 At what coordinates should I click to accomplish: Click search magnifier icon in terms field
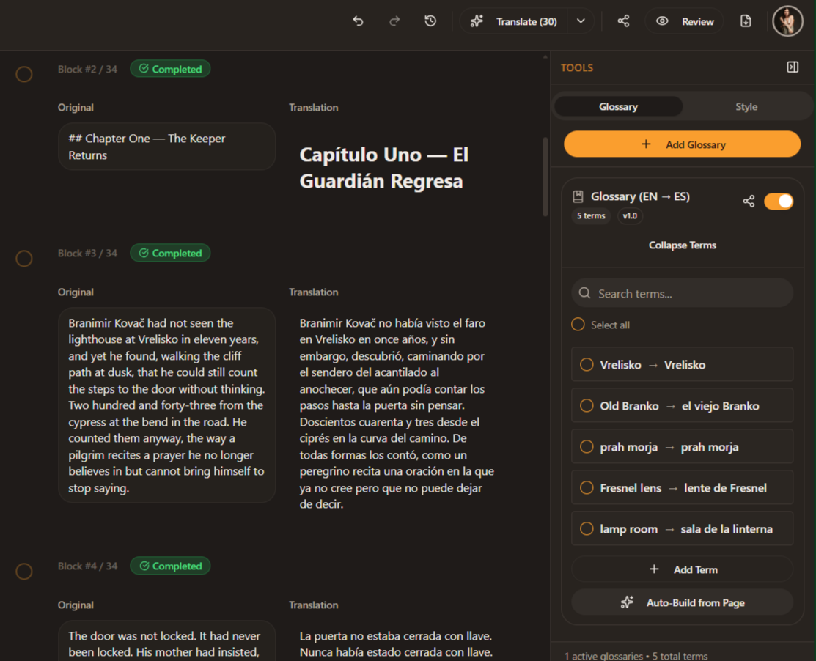click(584, 293)
